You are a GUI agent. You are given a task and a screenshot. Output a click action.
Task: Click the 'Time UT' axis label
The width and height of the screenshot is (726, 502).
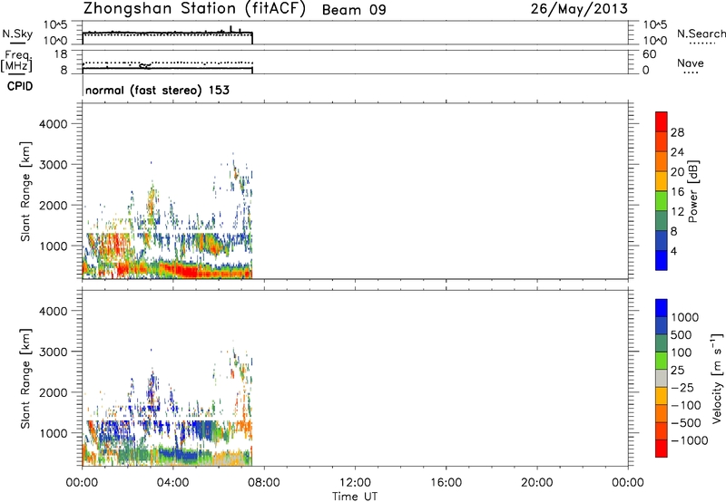(x=355, y=497)
